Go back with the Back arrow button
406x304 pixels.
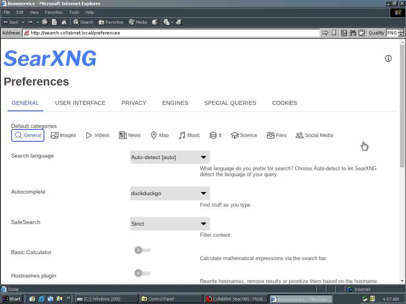(11, 22)
